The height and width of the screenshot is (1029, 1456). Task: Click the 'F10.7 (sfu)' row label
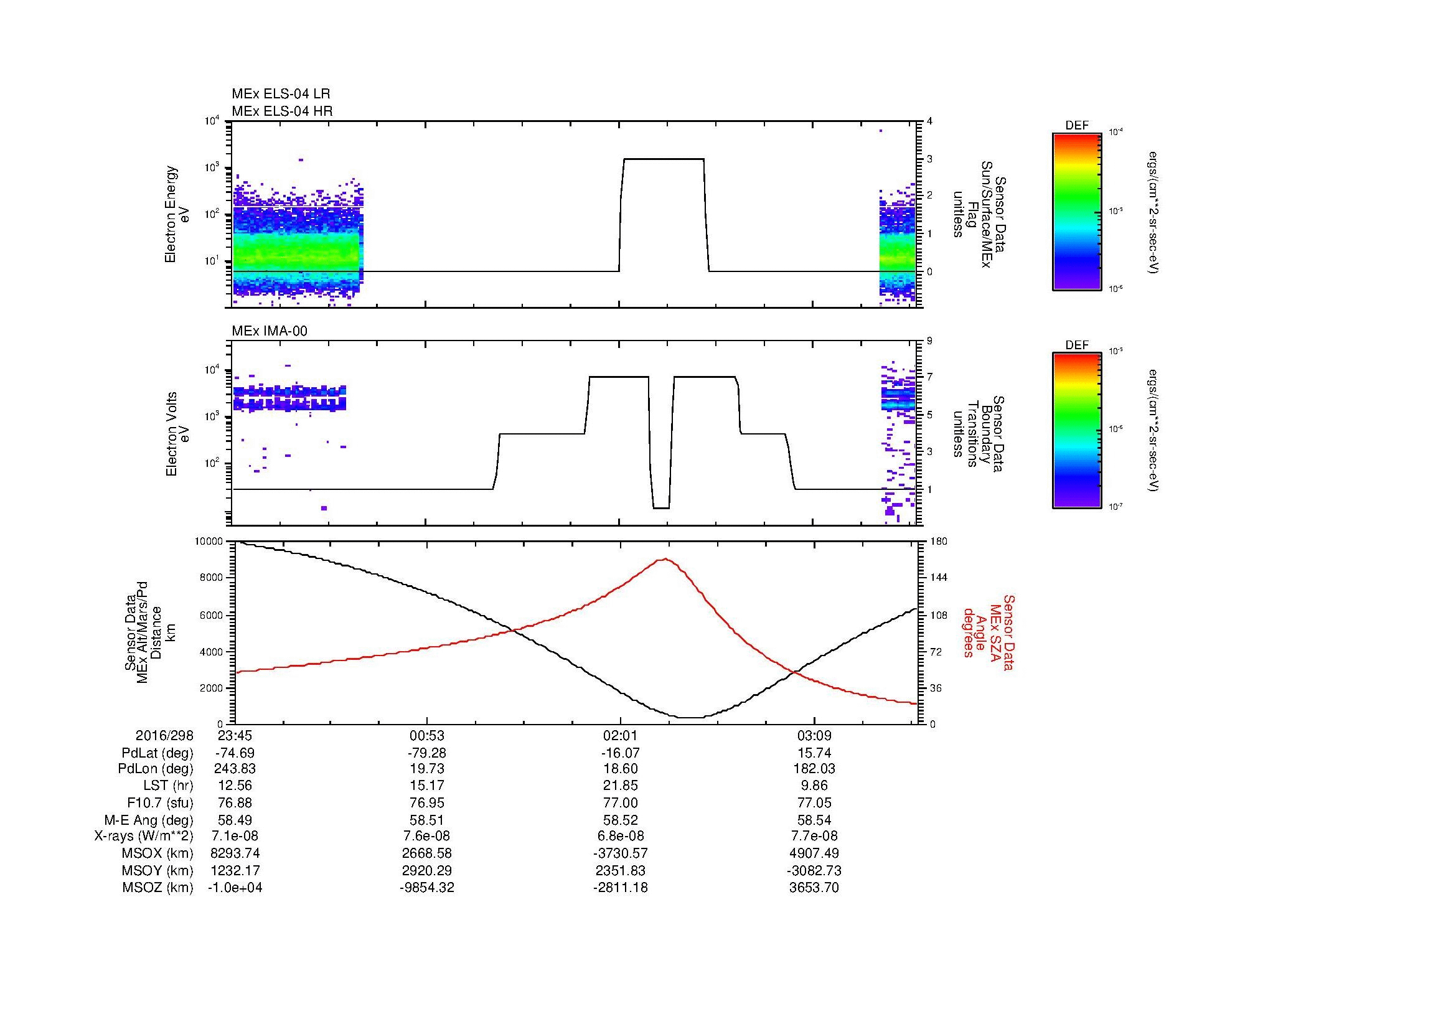[x=160, y=802]
